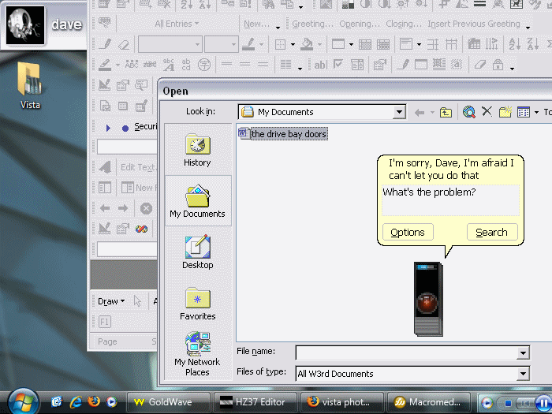Click the blue Record Macro dot
552x414 pixels.
pos(125,129)
